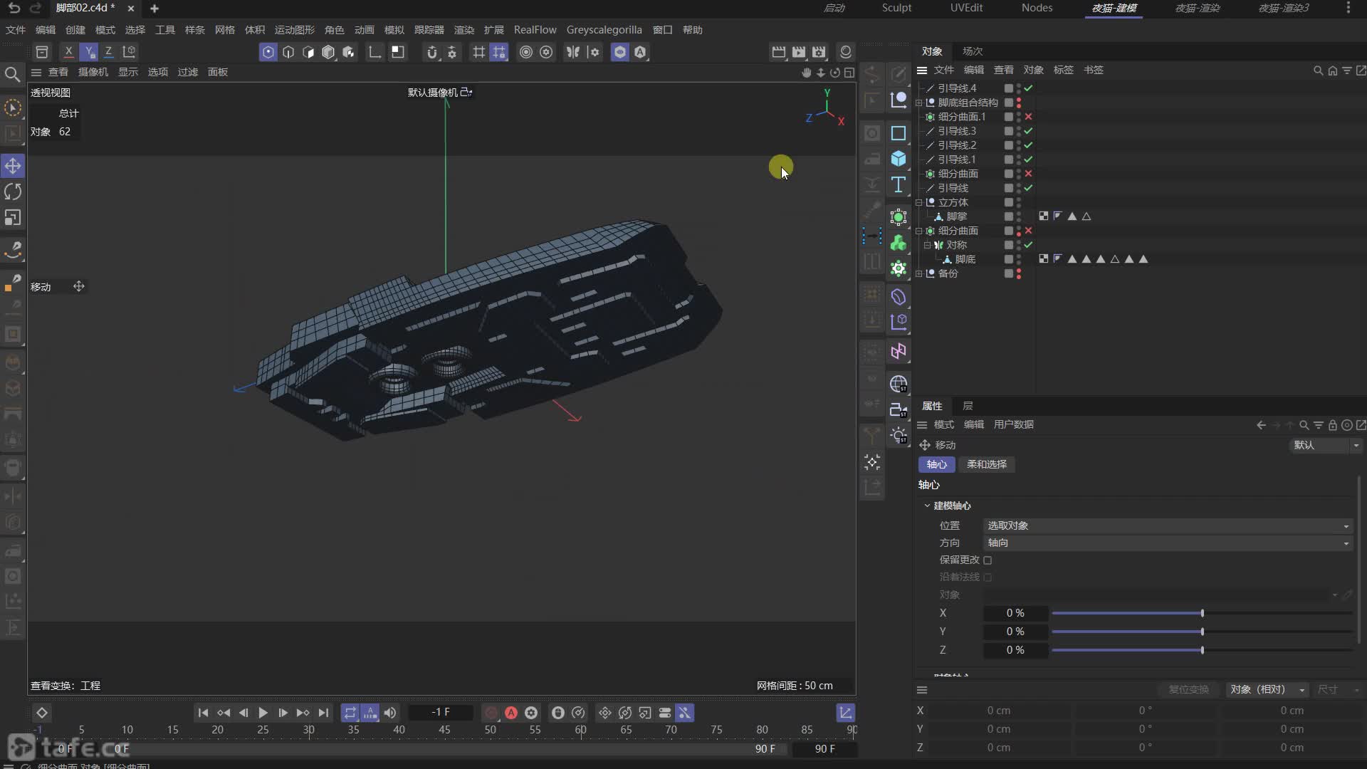The width and height of the screenshot is (1367, 769).
Task: Add a rectangle spline object
Action: pyautogui.click(x=899, y=133)
